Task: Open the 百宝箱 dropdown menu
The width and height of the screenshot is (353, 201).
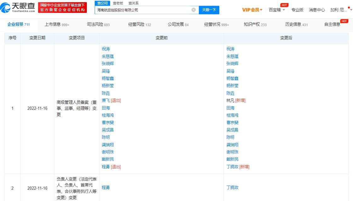Action: [277, 10]
